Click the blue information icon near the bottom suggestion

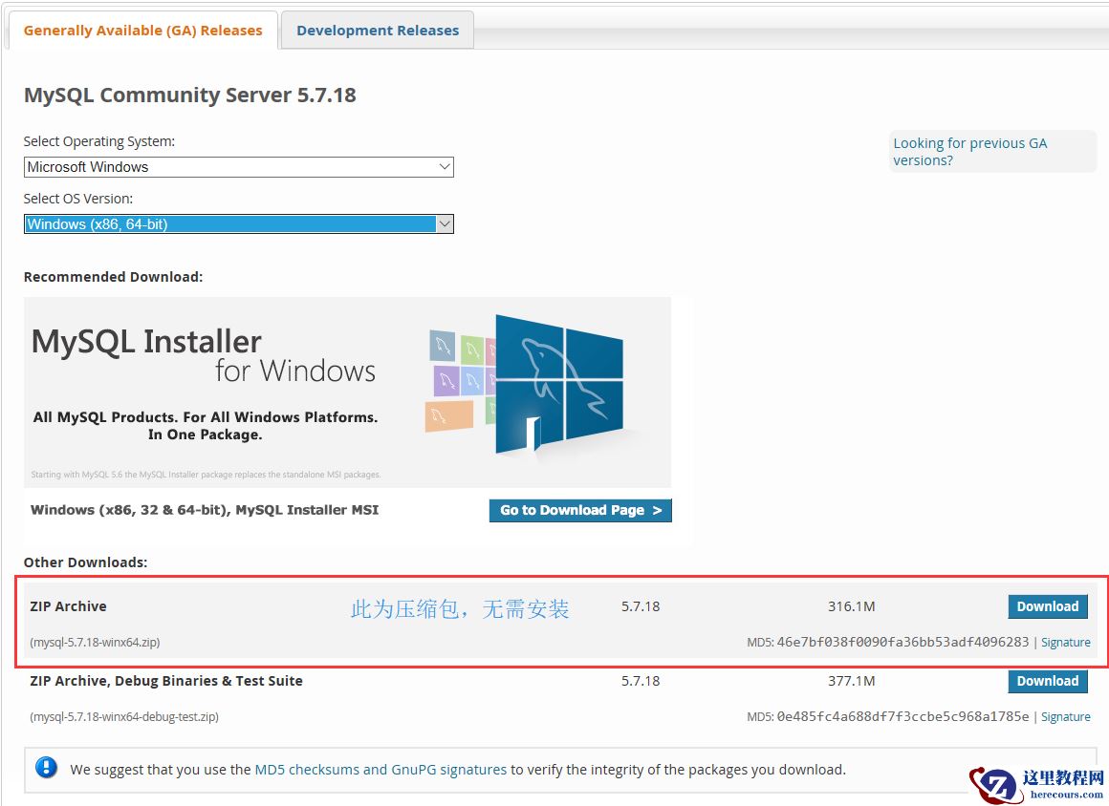coord(46,769)
